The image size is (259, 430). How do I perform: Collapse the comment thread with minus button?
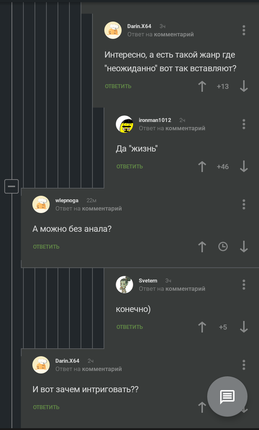pos(12,186)
